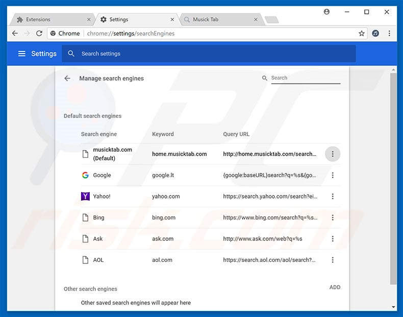
Task: Open more actions menu for Yahoo!
Action: (333, 197)
